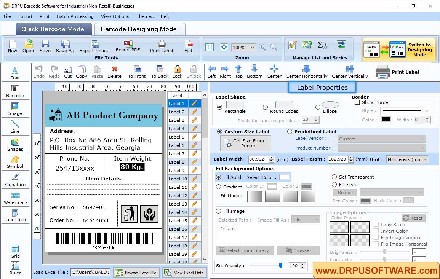The image size is (440, 279).
Task: Open the Fill Style pattern dropdown
Action: (x=392, y=192)
